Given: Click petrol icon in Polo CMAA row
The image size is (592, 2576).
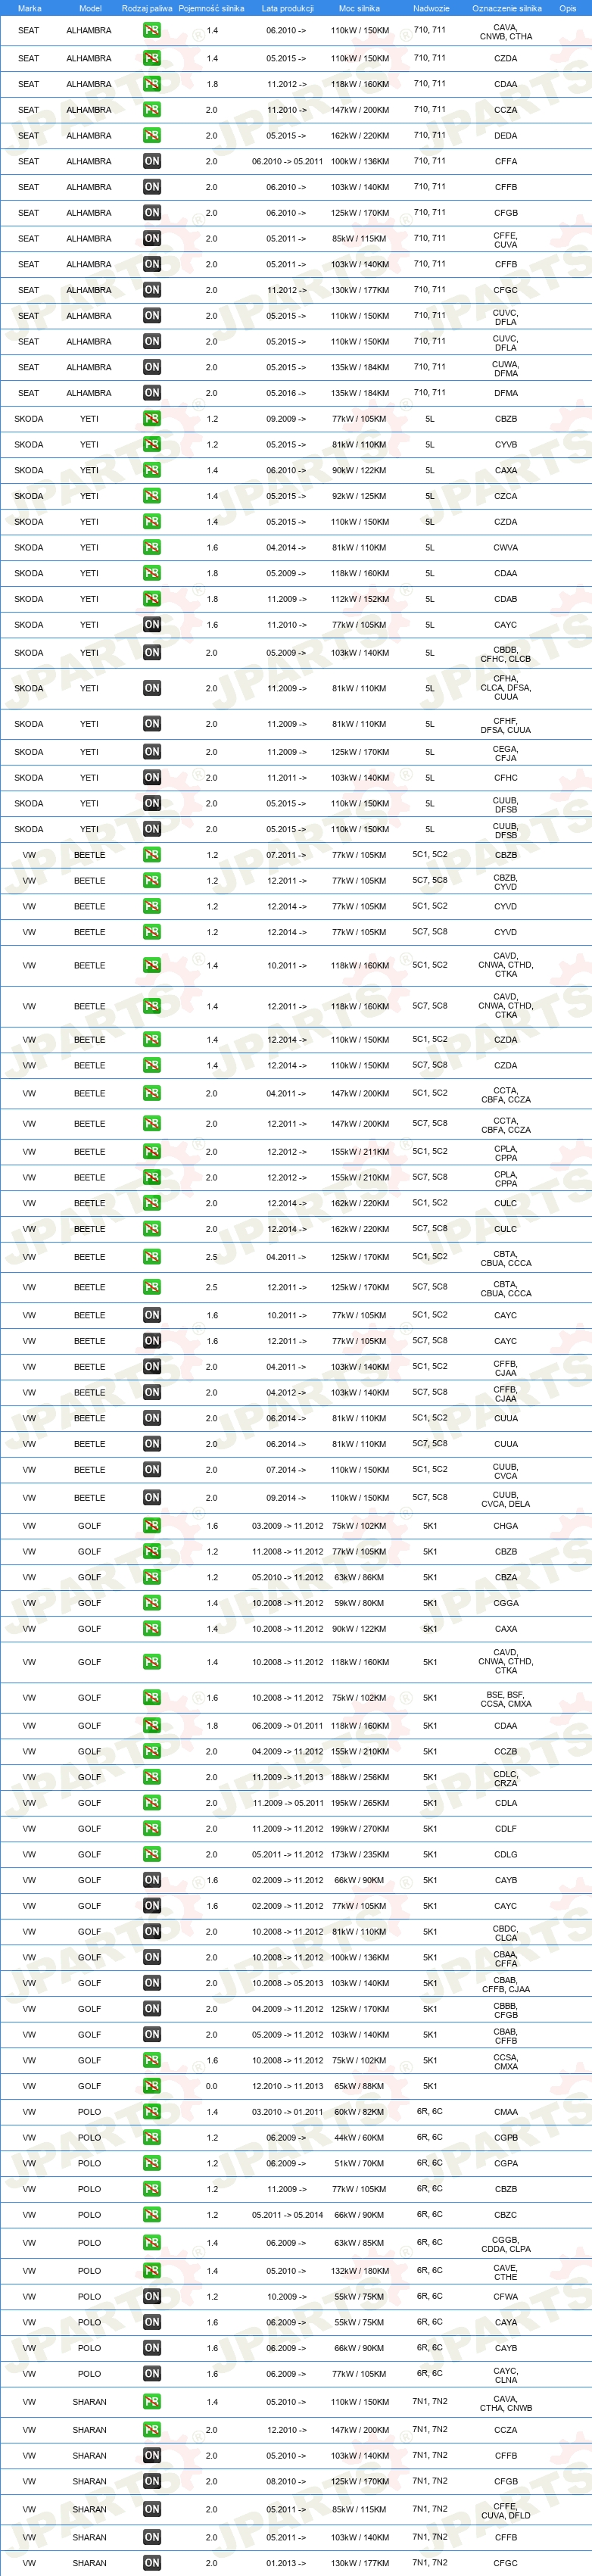Looking at the screenshot, I should coord(151,2112).
